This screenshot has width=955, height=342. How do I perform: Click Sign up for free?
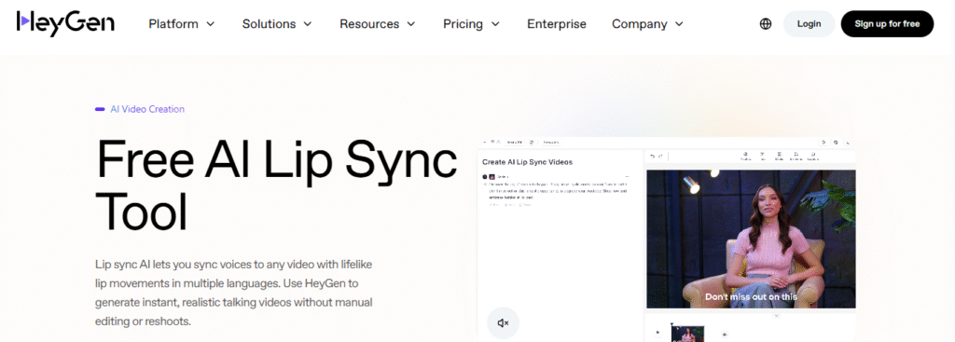[x=887, y=23]
